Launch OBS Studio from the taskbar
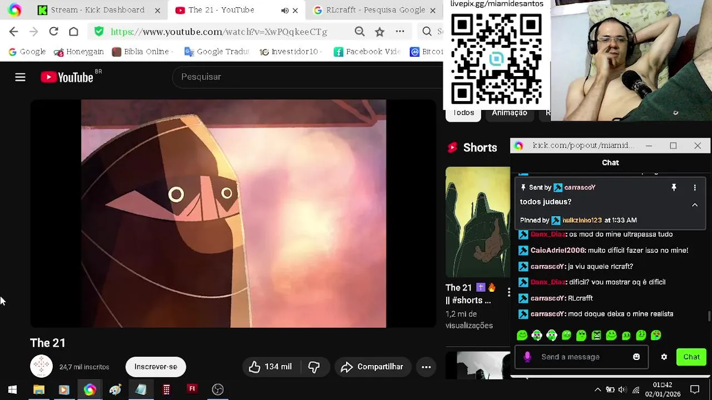Screen dimensions: 712x400 pyautogui.click(x=217, y=389)
